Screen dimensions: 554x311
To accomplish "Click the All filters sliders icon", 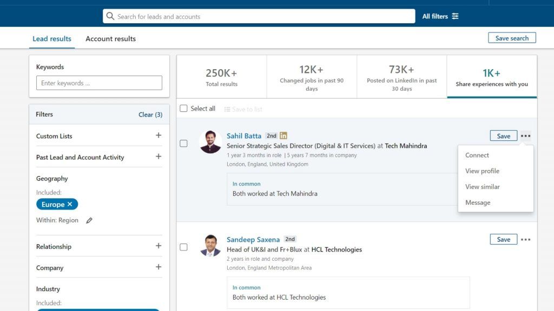I will pos(454,16).
